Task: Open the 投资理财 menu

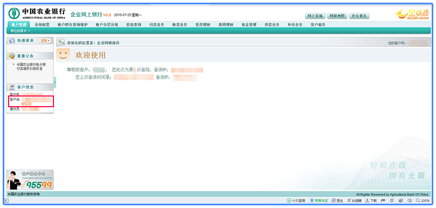Action: tap(203, 25)
